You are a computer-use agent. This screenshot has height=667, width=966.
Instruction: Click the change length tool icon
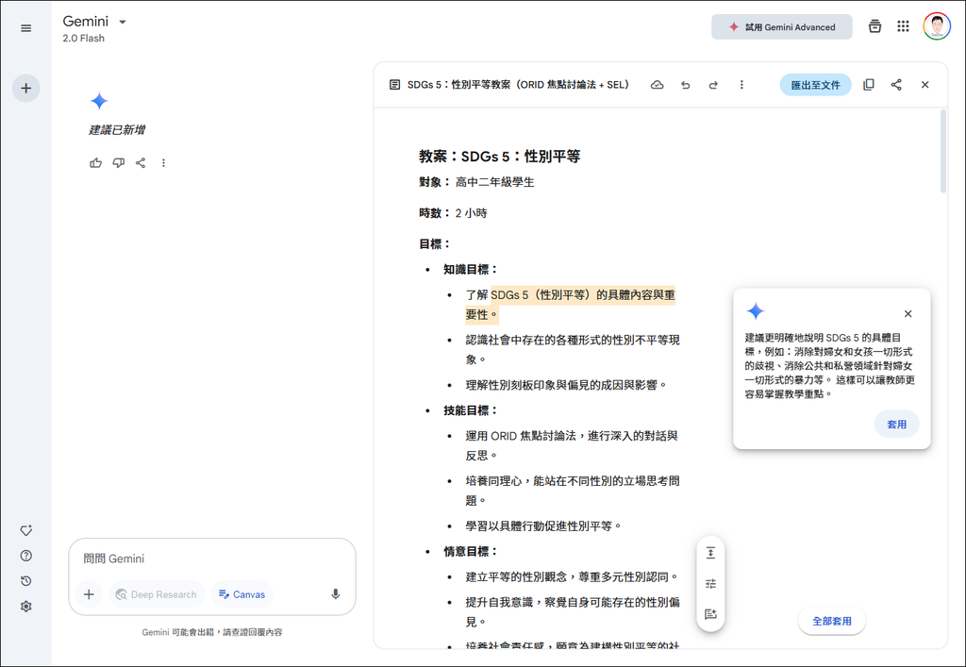pyautogui.click(x=710, y=553)
